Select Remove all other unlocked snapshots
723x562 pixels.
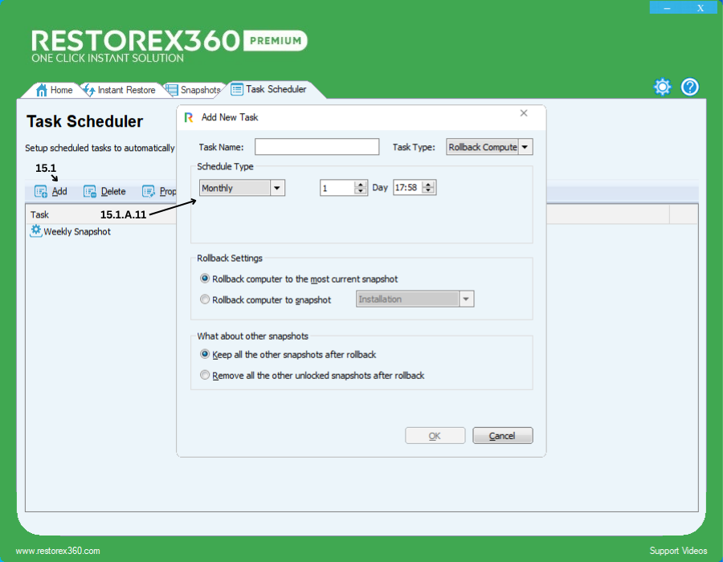click(x=206, y=375)
